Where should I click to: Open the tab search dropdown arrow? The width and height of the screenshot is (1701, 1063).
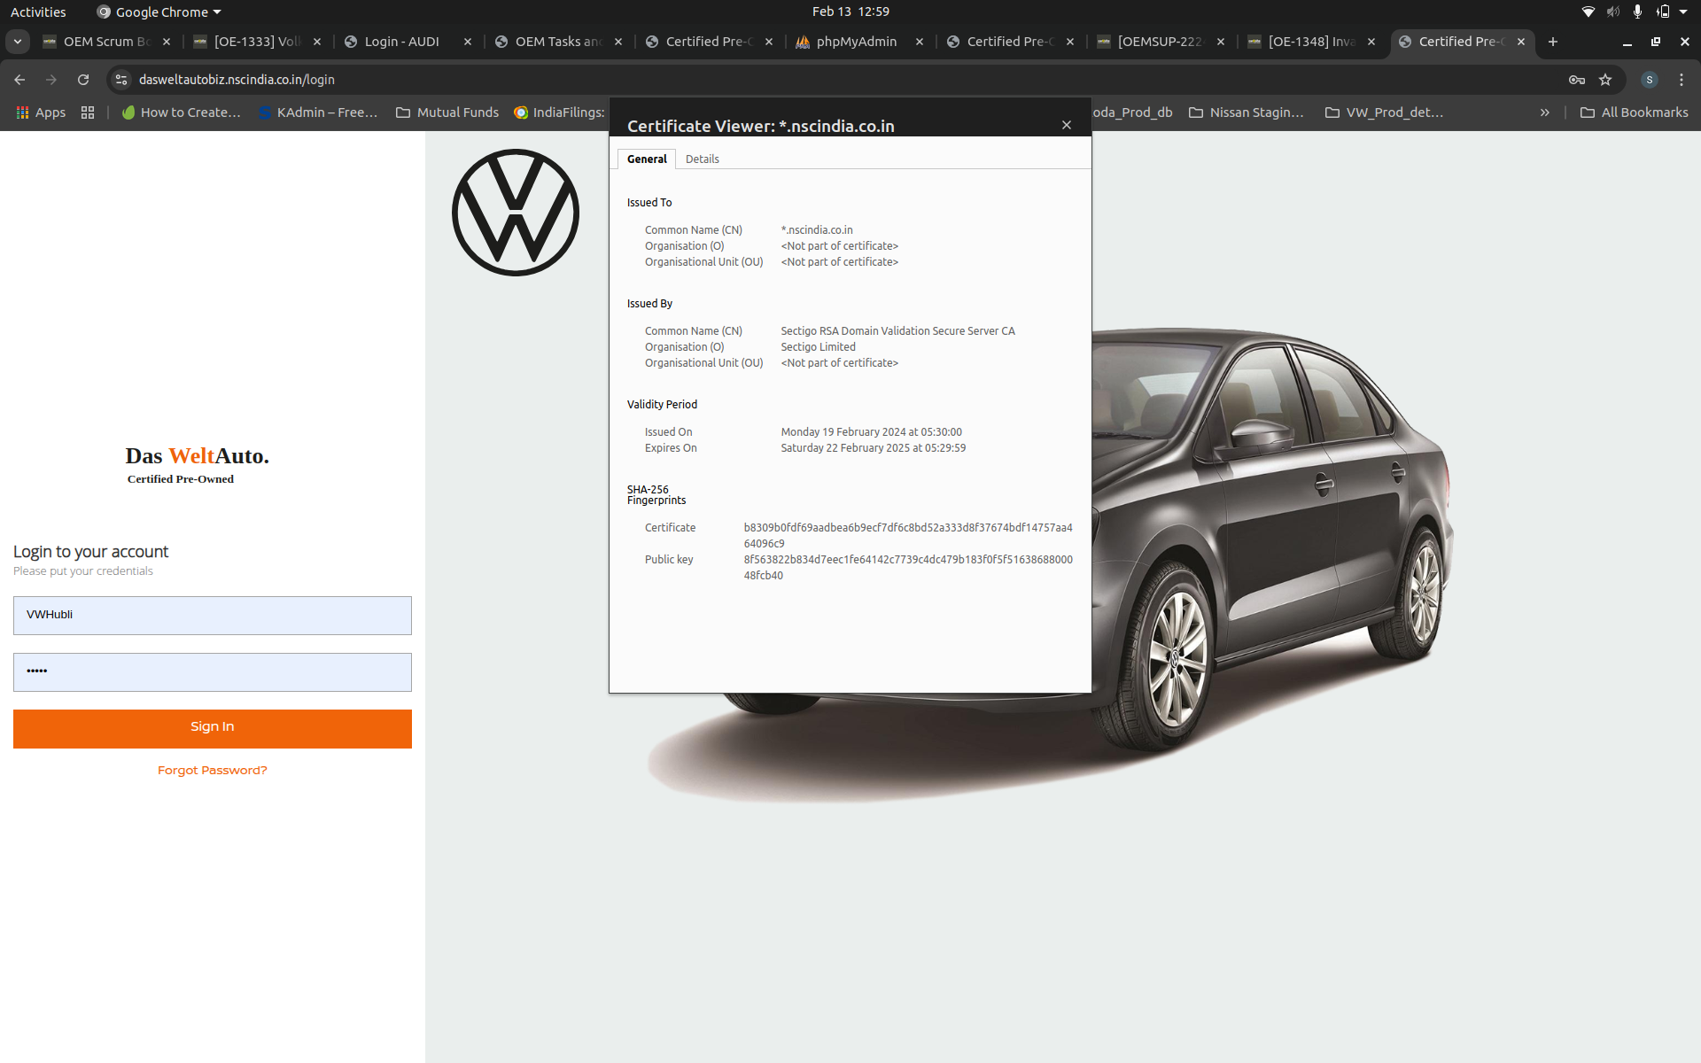pos(18,42)
